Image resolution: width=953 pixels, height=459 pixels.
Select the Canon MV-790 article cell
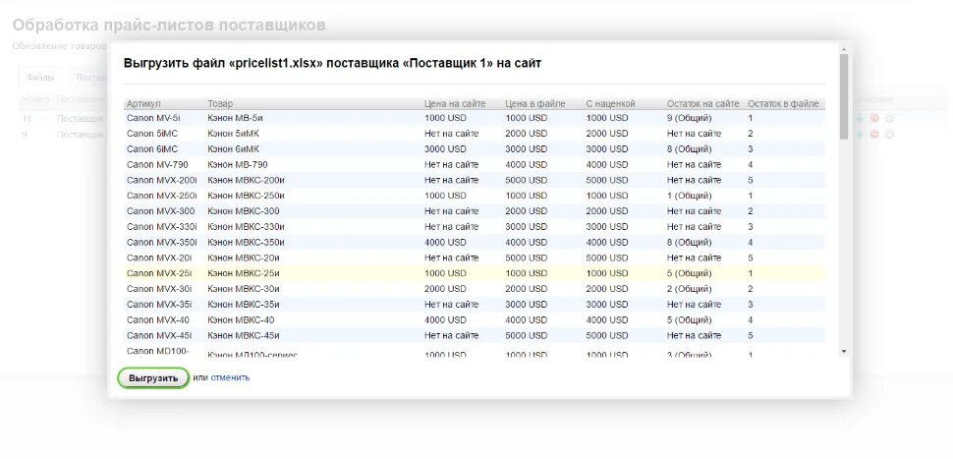coord(157,165)
